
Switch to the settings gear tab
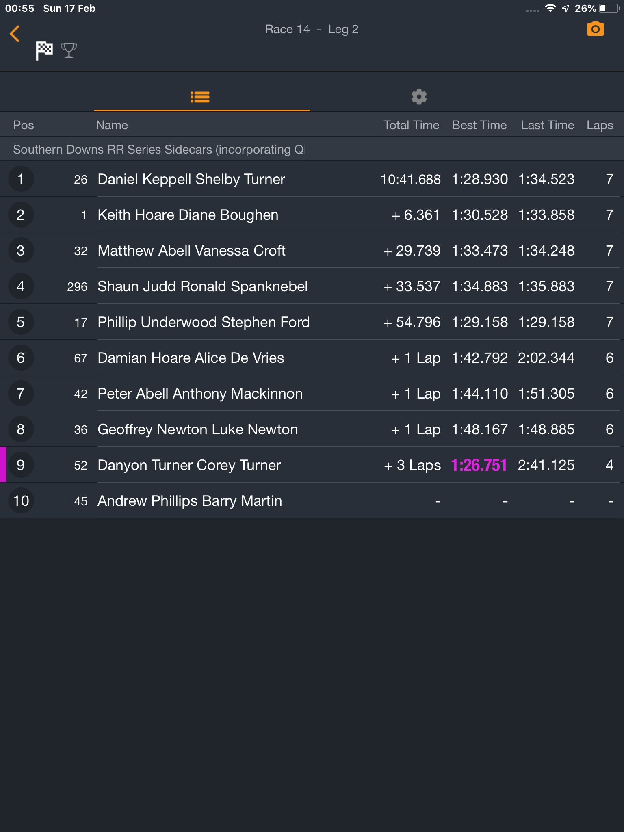coord(419,97)
